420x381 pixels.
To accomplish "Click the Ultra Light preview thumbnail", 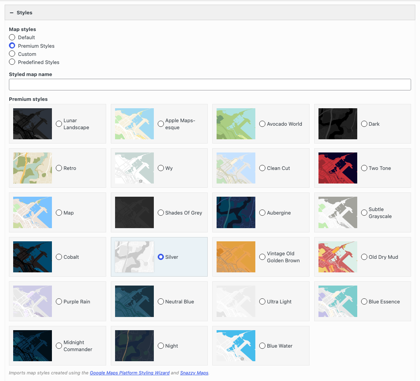I will [x=236, y=301].
